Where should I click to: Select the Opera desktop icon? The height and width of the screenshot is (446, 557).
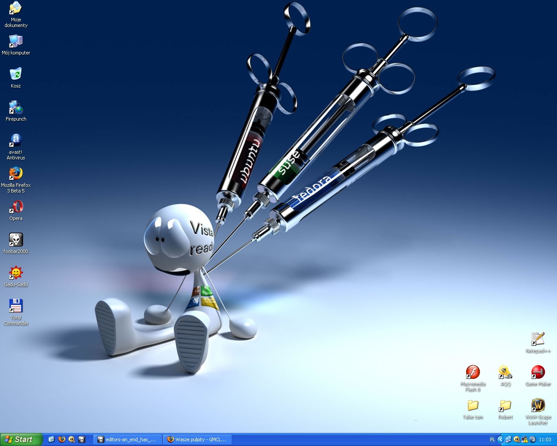tap(16, 207)
